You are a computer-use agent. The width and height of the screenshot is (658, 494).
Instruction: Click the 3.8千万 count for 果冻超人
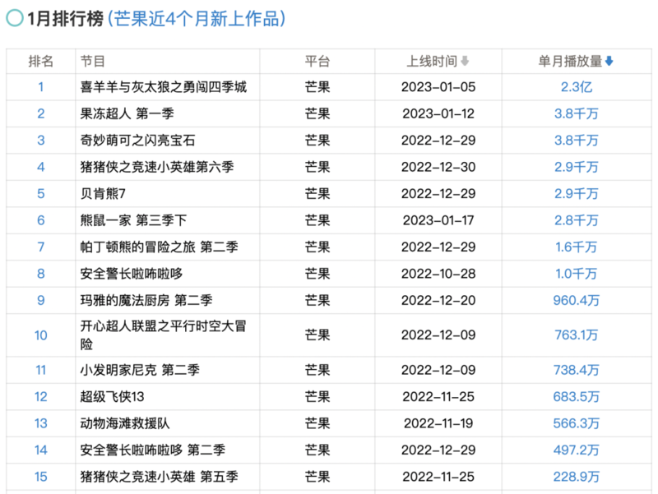[x=577, y=113]
